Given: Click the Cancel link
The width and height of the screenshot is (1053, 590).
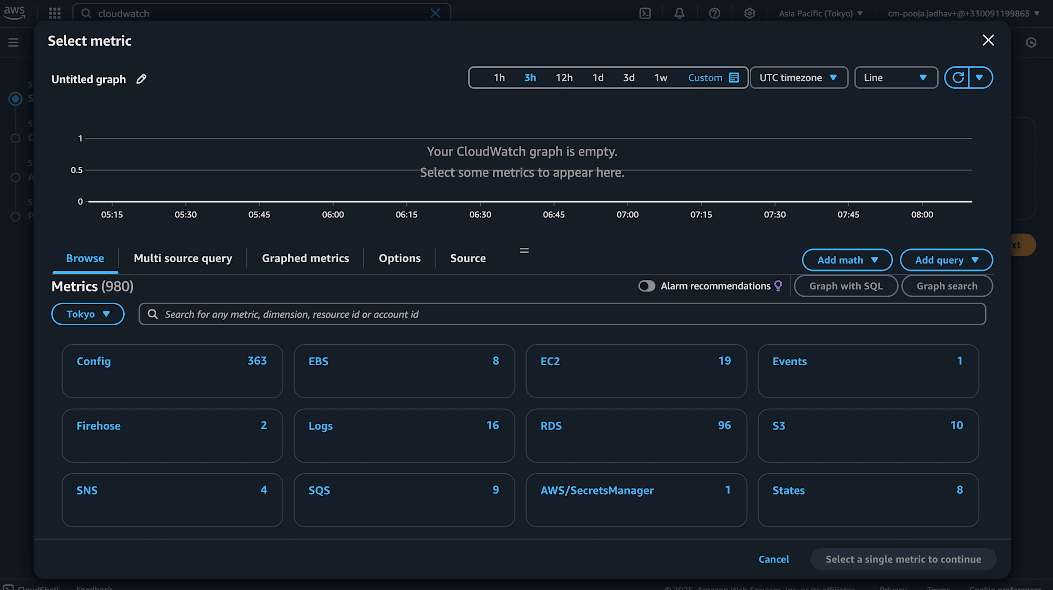Looking at the screenshot, I should coord(774,559).
